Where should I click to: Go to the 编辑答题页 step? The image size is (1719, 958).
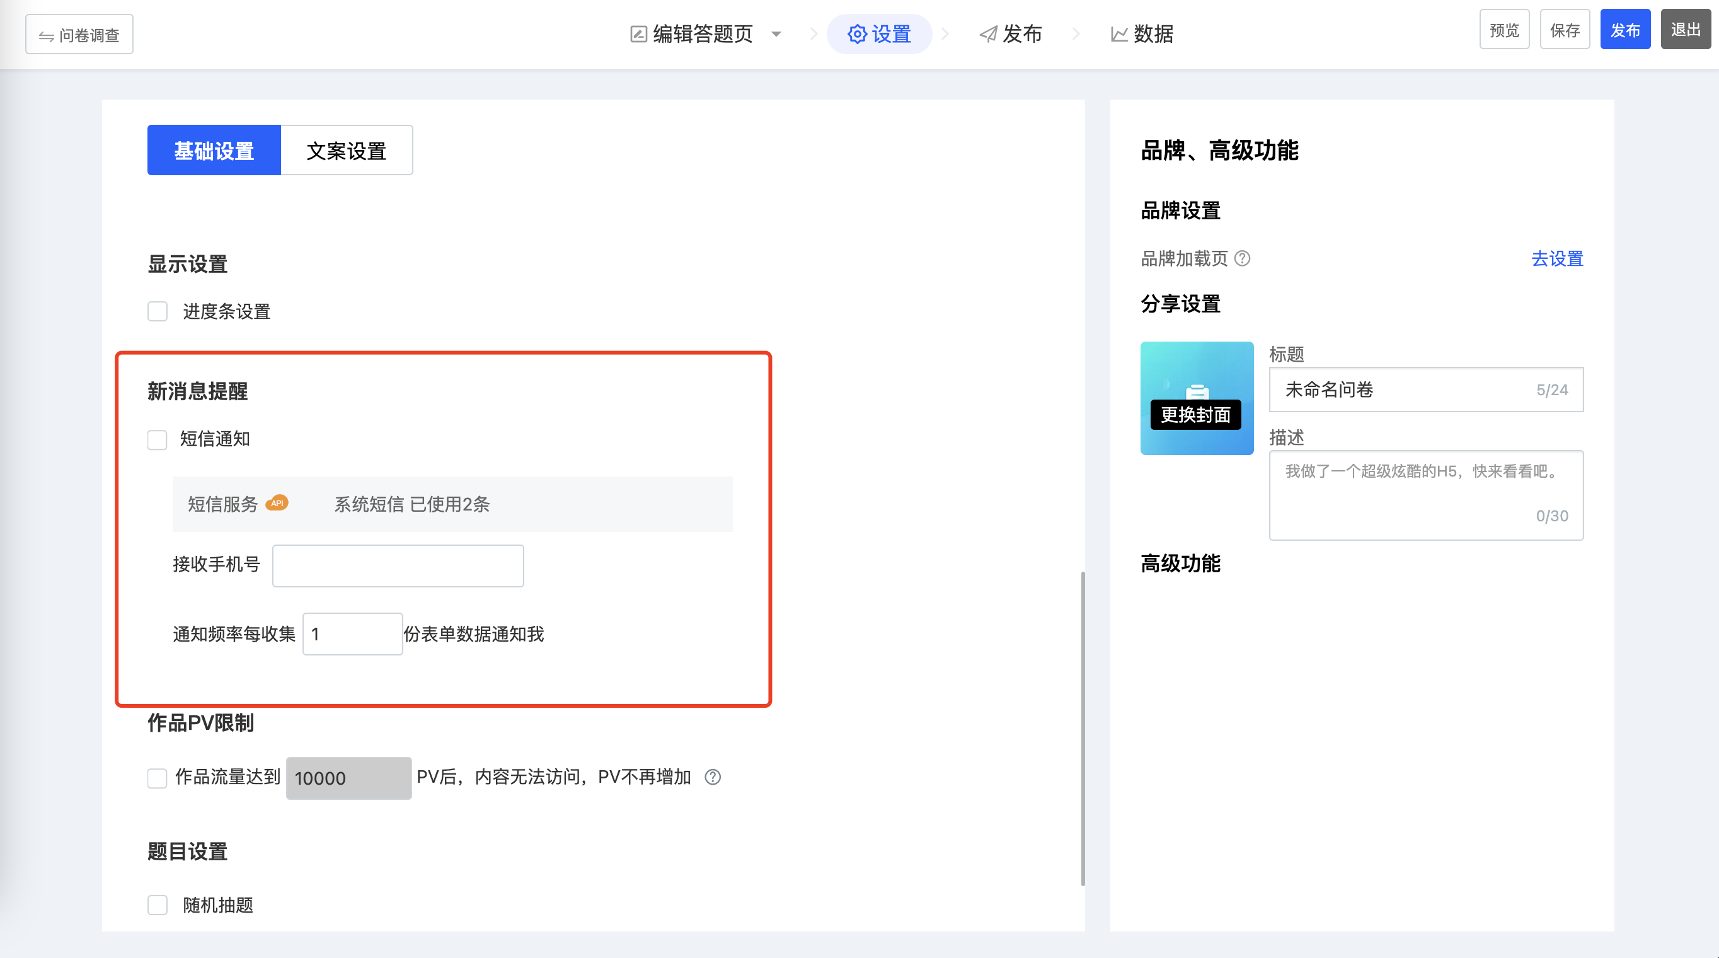pos(703,34)
